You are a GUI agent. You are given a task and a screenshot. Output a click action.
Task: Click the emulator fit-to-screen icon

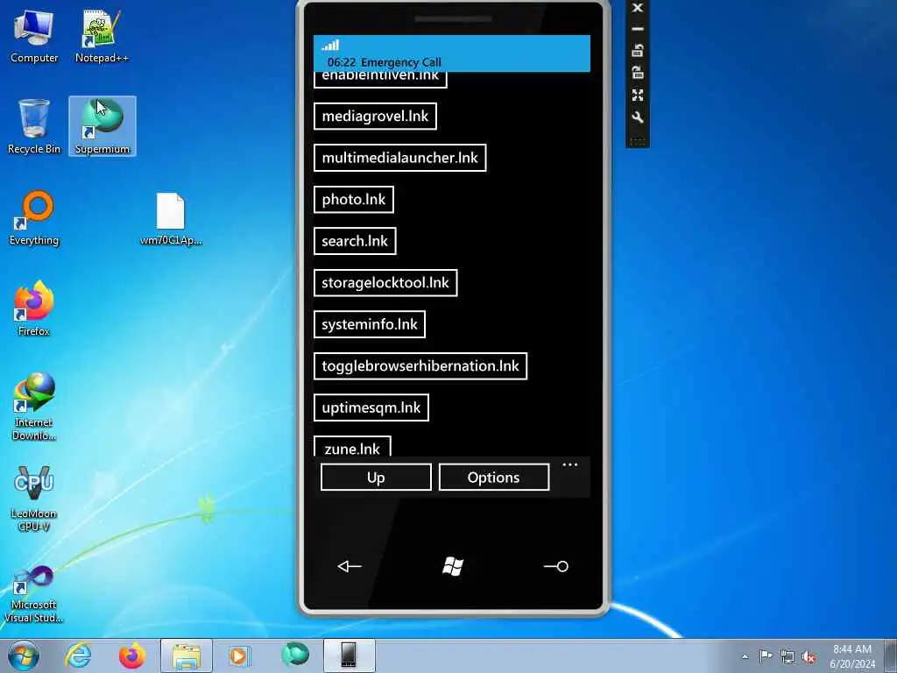(638, 95)
